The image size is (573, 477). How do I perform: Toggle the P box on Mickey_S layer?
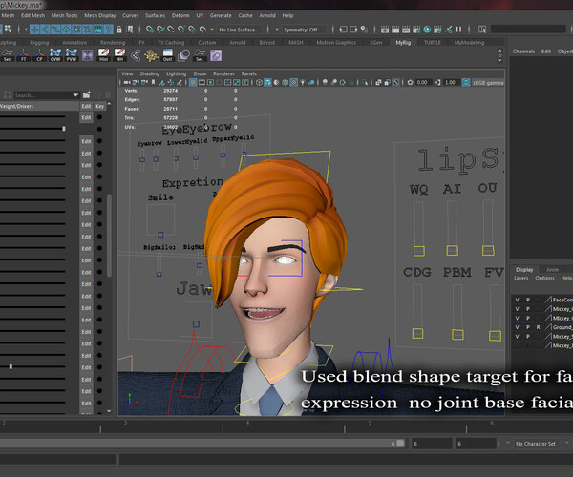(x=528, y=336)
